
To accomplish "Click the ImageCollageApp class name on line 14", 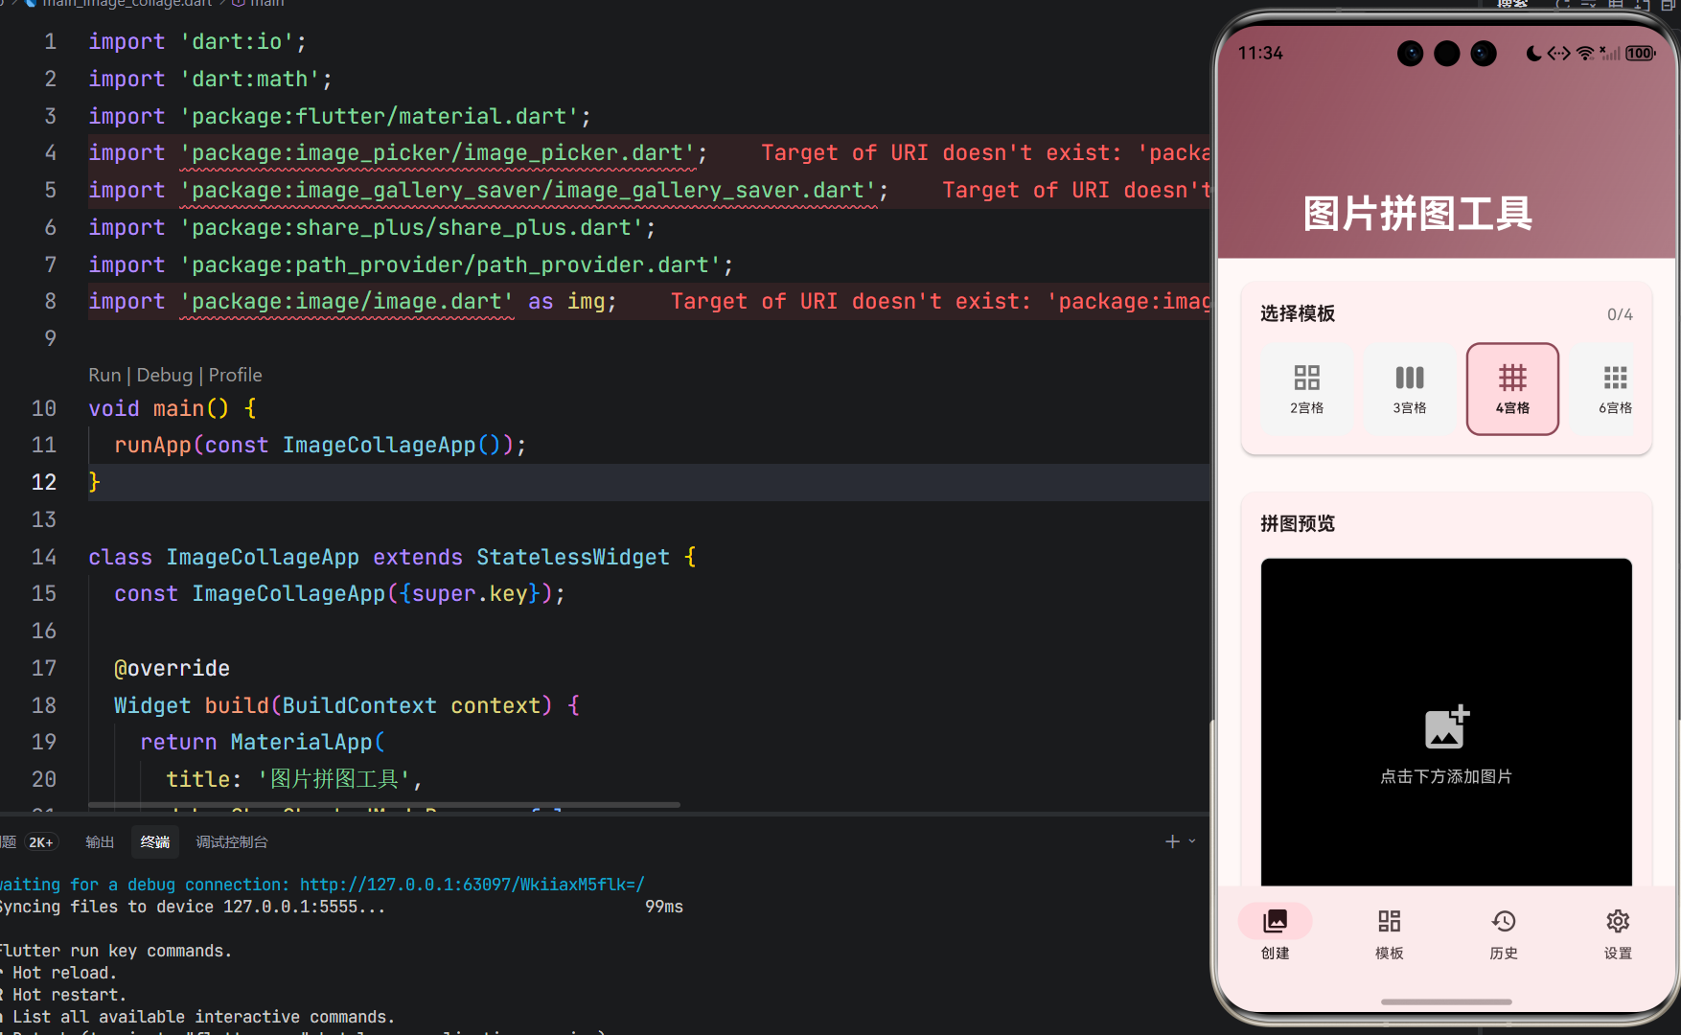I will [x=263, y=558].
